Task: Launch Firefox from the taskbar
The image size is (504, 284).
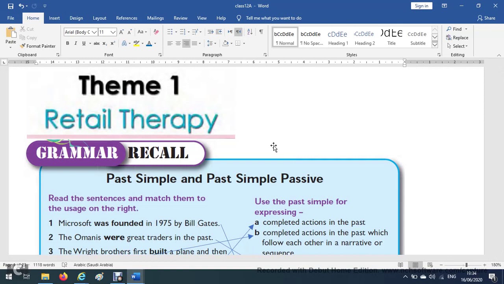Action: [63, 277]
